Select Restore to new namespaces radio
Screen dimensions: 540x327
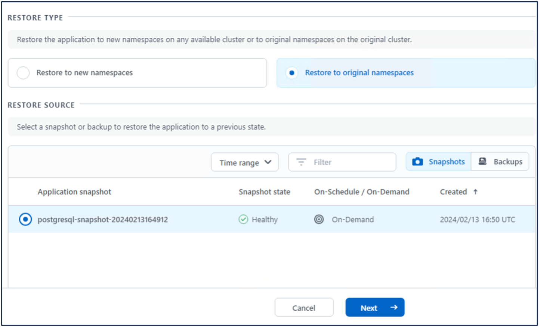click(23, 73)
